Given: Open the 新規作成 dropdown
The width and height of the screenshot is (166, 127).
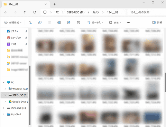Looking at the screenshot, I should click(x=13, y=22).
